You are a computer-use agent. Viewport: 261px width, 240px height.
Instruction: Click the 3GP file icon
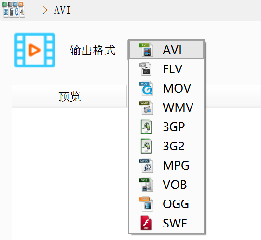pyautogui.click(x=146, y=127)
